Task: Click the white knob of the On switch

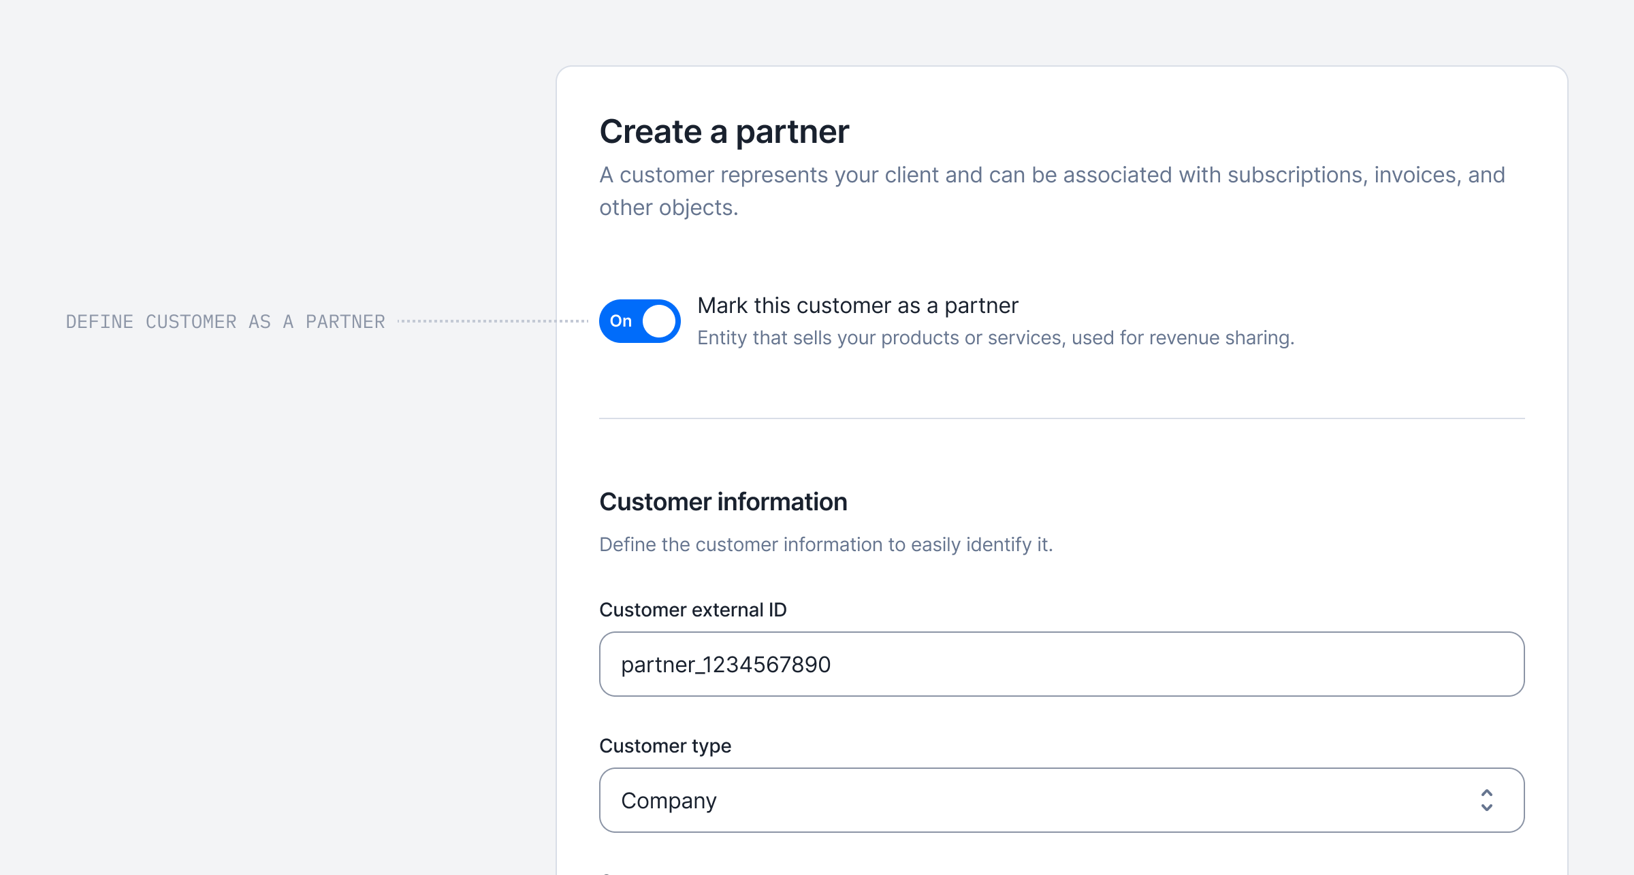Action: [659, 321]
